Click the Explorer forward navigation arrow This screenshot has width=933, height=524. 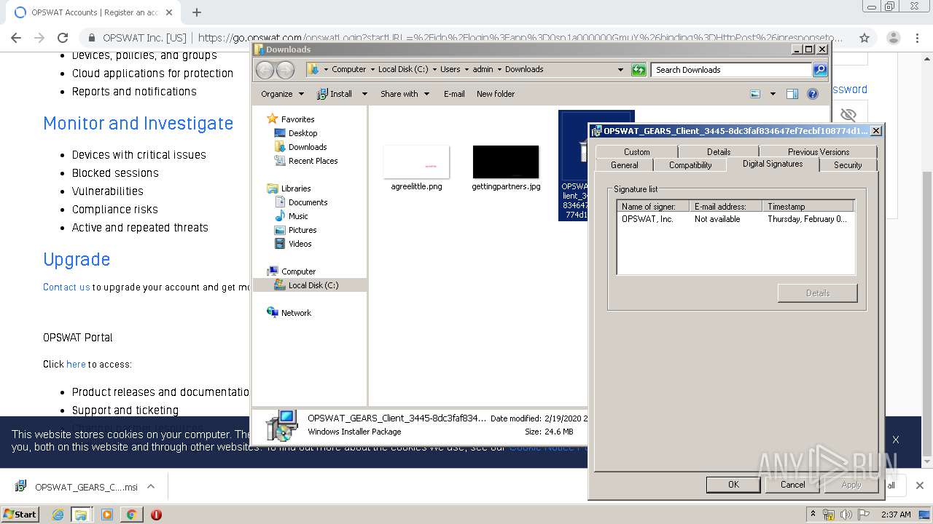285,70
